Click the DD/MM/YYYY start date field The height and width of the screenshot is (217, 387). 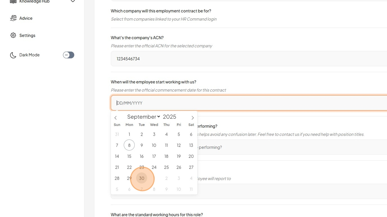[x=249, y=103]
